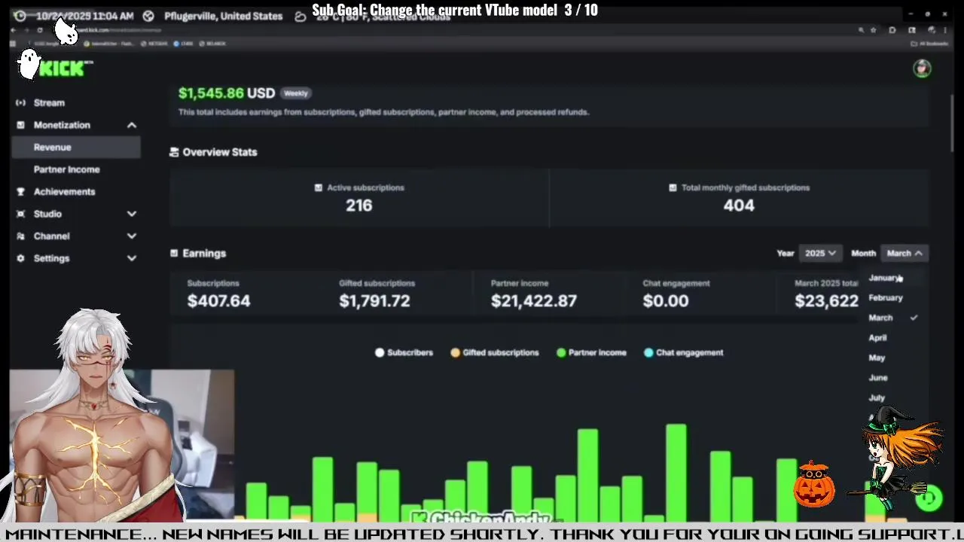Click the Monetization sidebar icon

tap(20, 125)
